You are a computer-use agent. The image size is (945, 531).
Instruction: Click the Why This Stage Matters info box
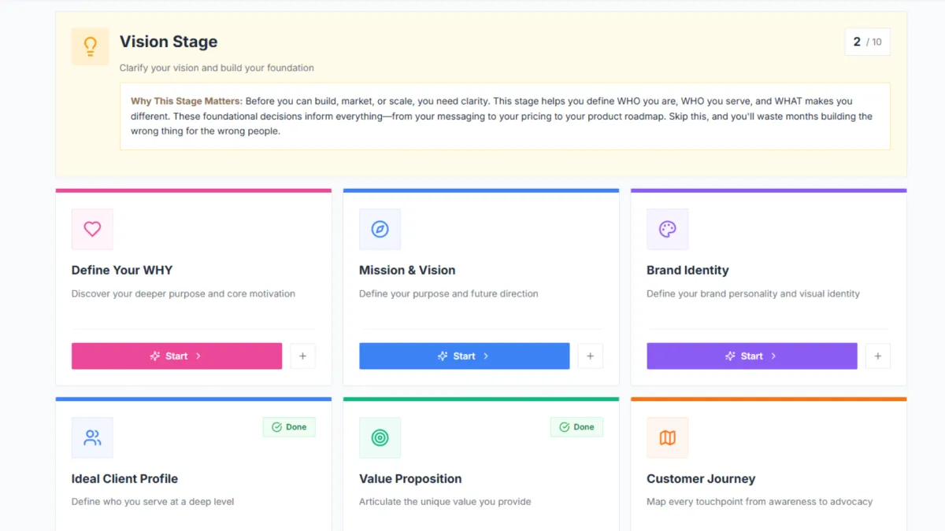coord(504,116)
